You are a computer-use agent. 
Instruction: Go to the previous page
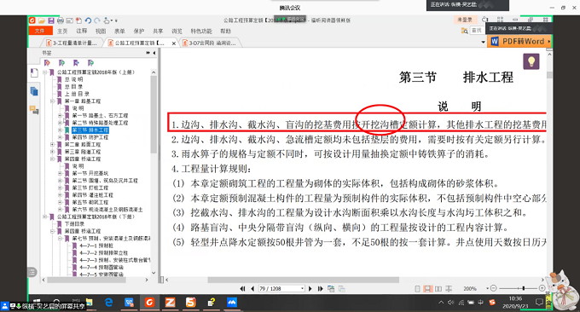(252, 289)
